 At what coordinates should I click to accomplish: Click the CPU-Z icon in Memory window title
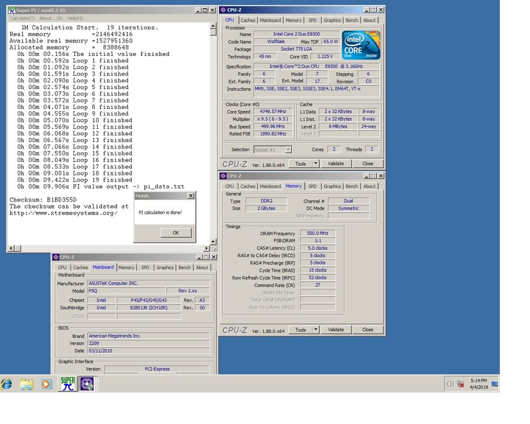[x=223, y=176]
